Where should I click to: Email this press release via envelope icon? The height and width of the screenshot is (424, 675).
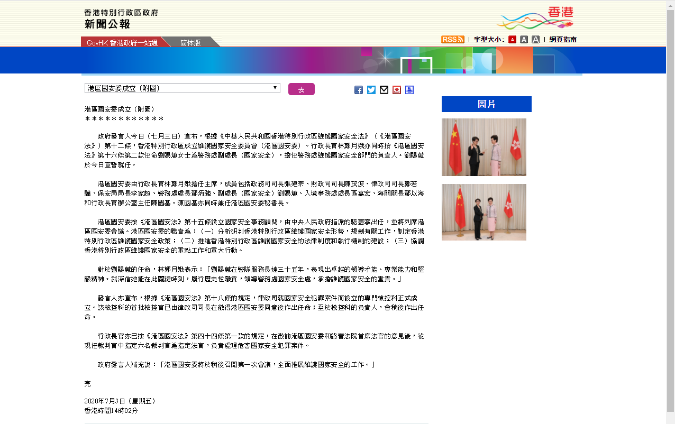pyautogui.click(x=384, y=90)
